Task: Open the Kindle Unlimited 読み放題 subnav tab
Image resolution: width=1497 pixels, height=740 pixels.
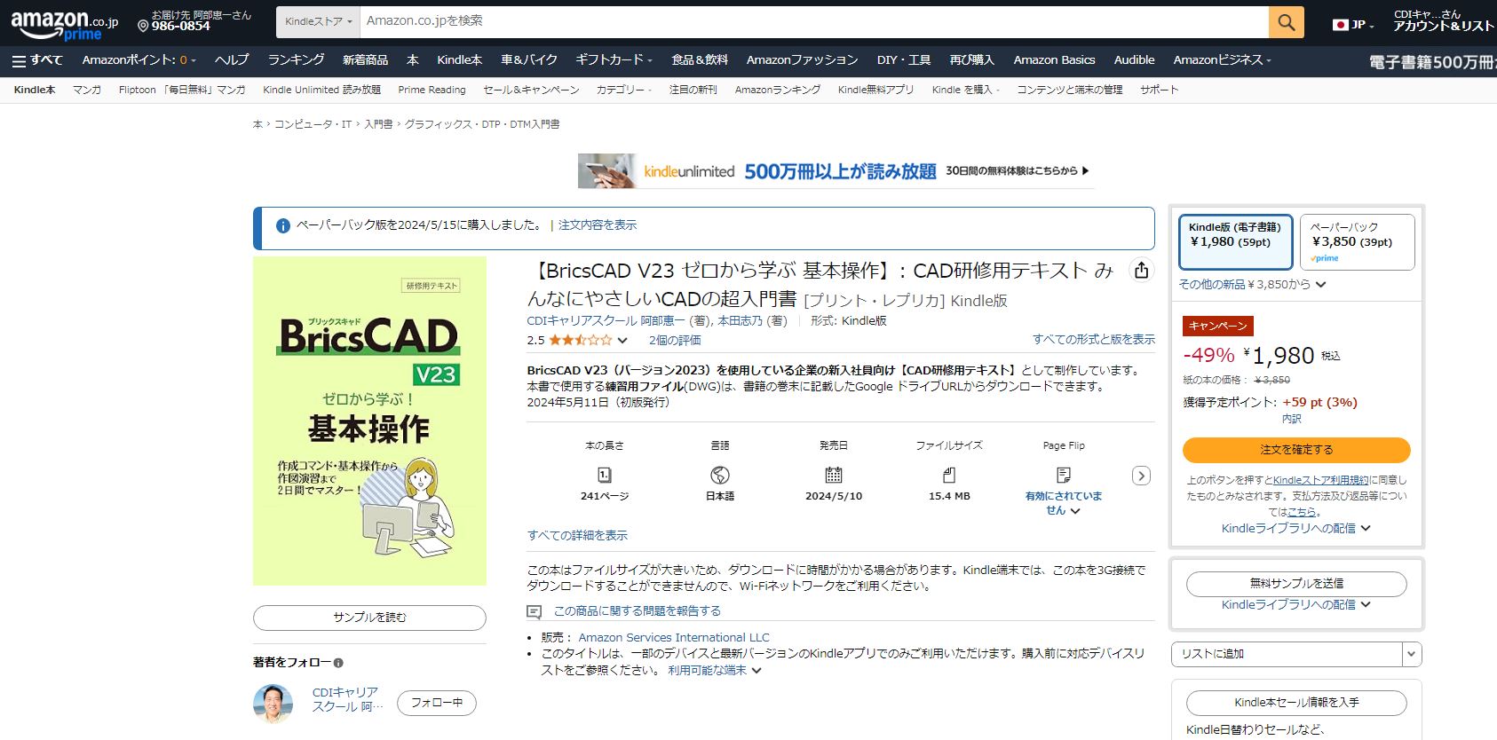Action: point(321,90)
